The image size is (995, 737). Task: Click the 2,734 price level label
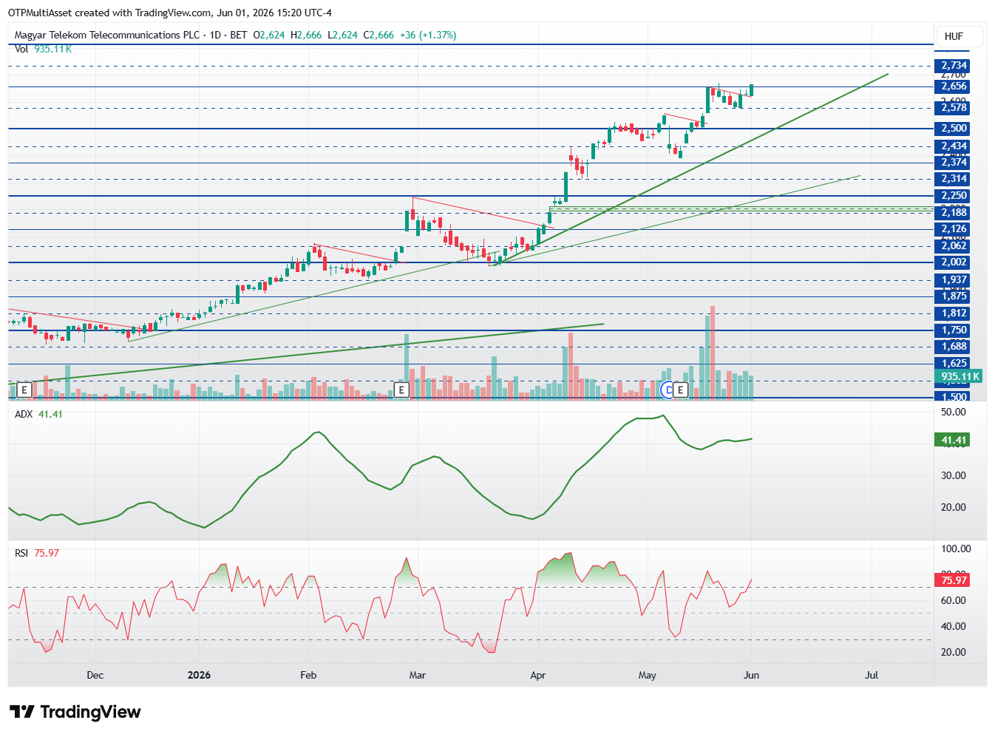pyautogui.click(x=953, y=66)
